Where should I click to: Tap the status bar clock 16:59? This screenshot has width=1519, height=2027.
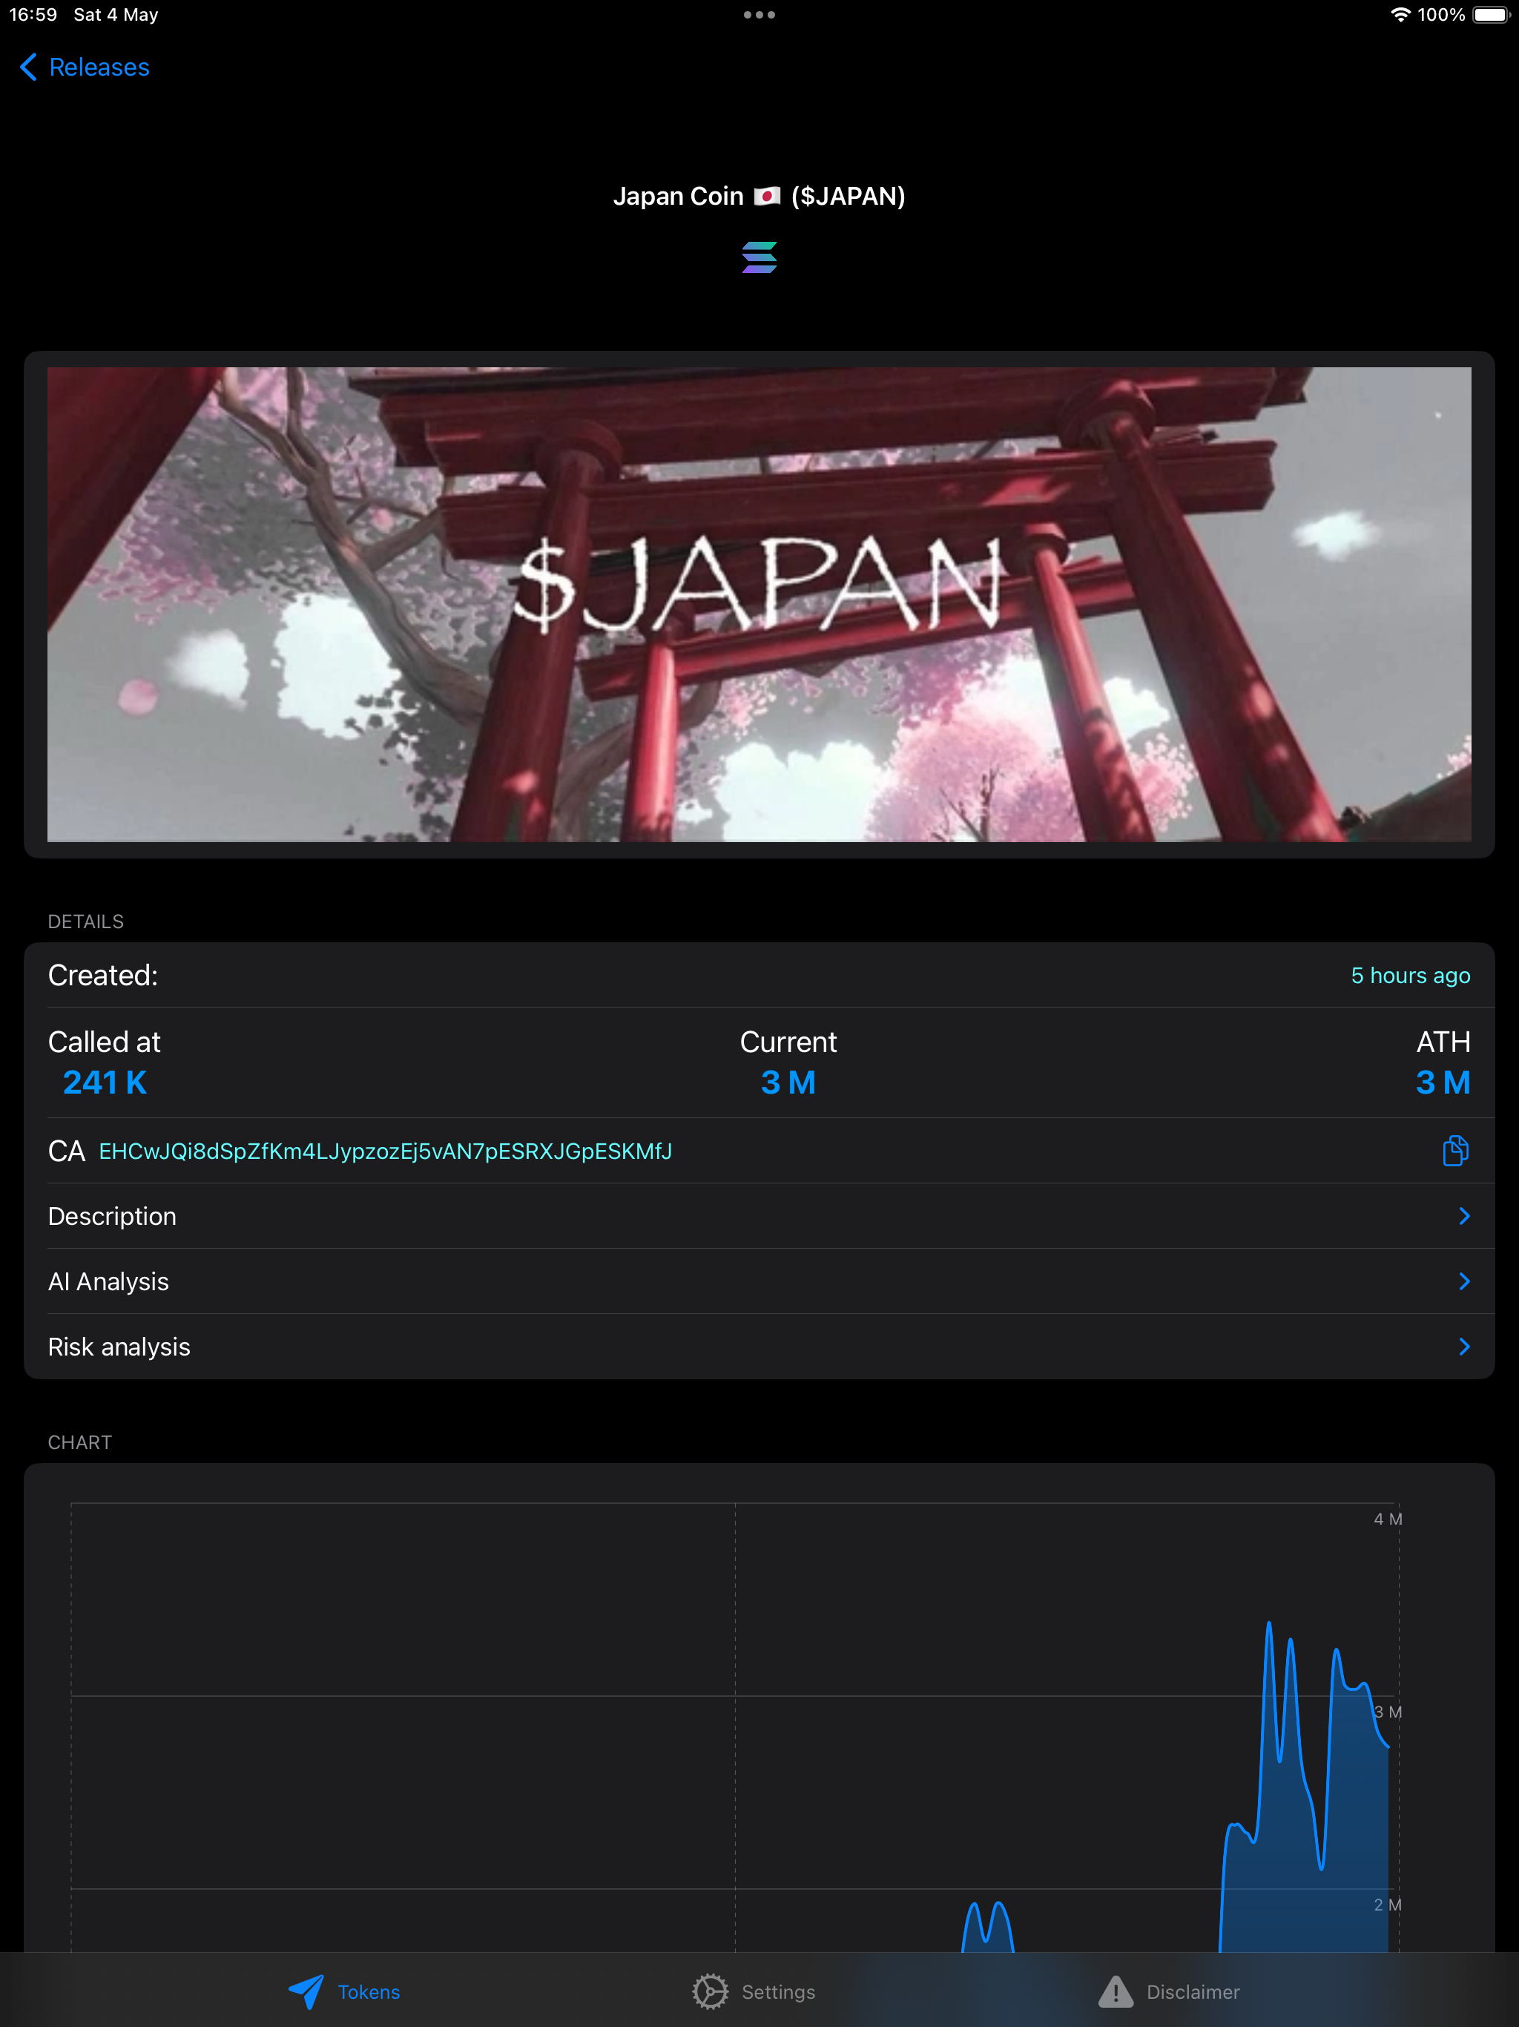pos(34,15)
